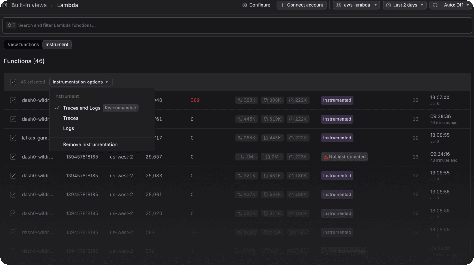Click the 2M traces badge
Viewport: 474px width, 265px height.
(x=247, y=157)
